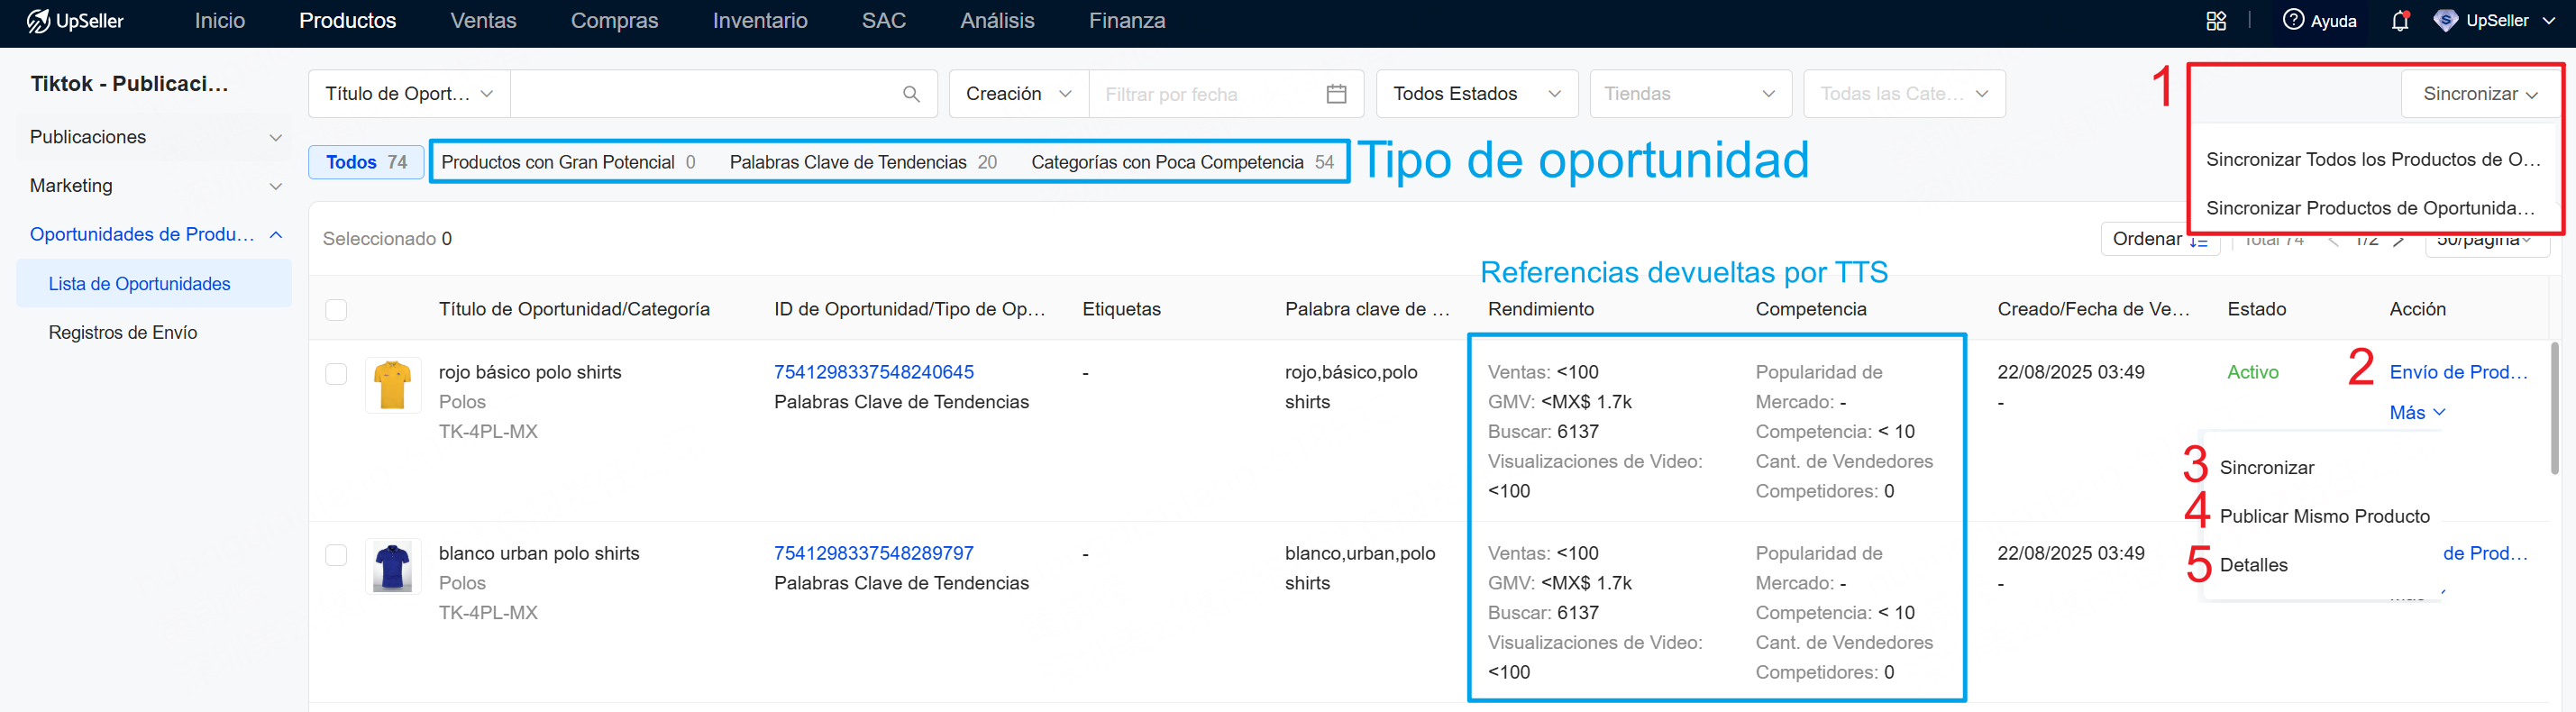Select the Todos 74 tab
The height and width of the screenshot is (712, 2576).
[366, 163]
